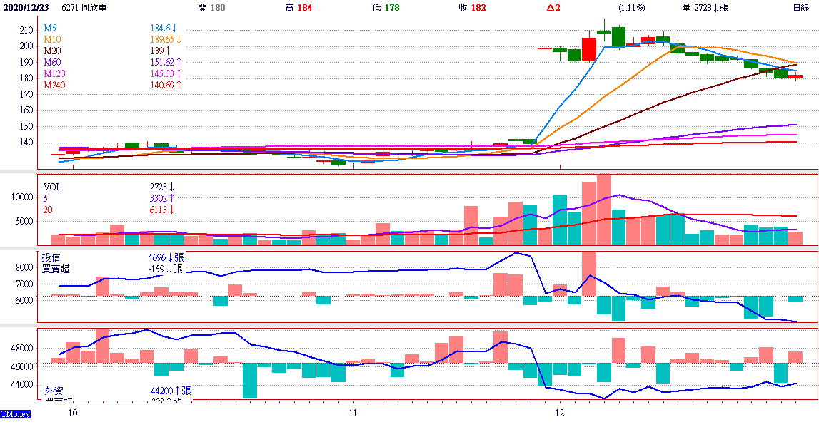Viewport: 819px width, 427px height.
Task: Jump to month 12 on time axis
Action: tap(560, 413)
